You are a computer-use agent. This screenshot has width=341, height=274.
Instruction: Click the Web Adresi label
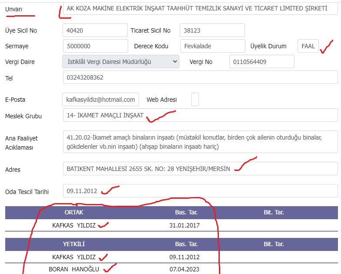point(162,100)
